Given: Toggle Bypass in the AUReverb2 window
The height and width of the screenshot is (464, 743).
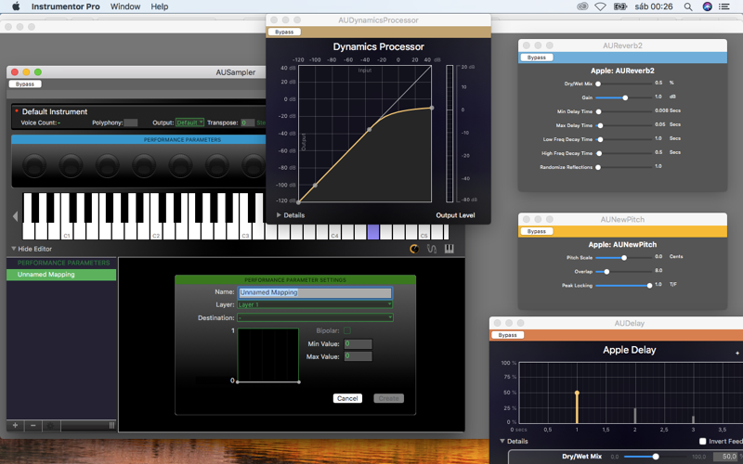Looking at the screenshot, I should click(537, 58).
